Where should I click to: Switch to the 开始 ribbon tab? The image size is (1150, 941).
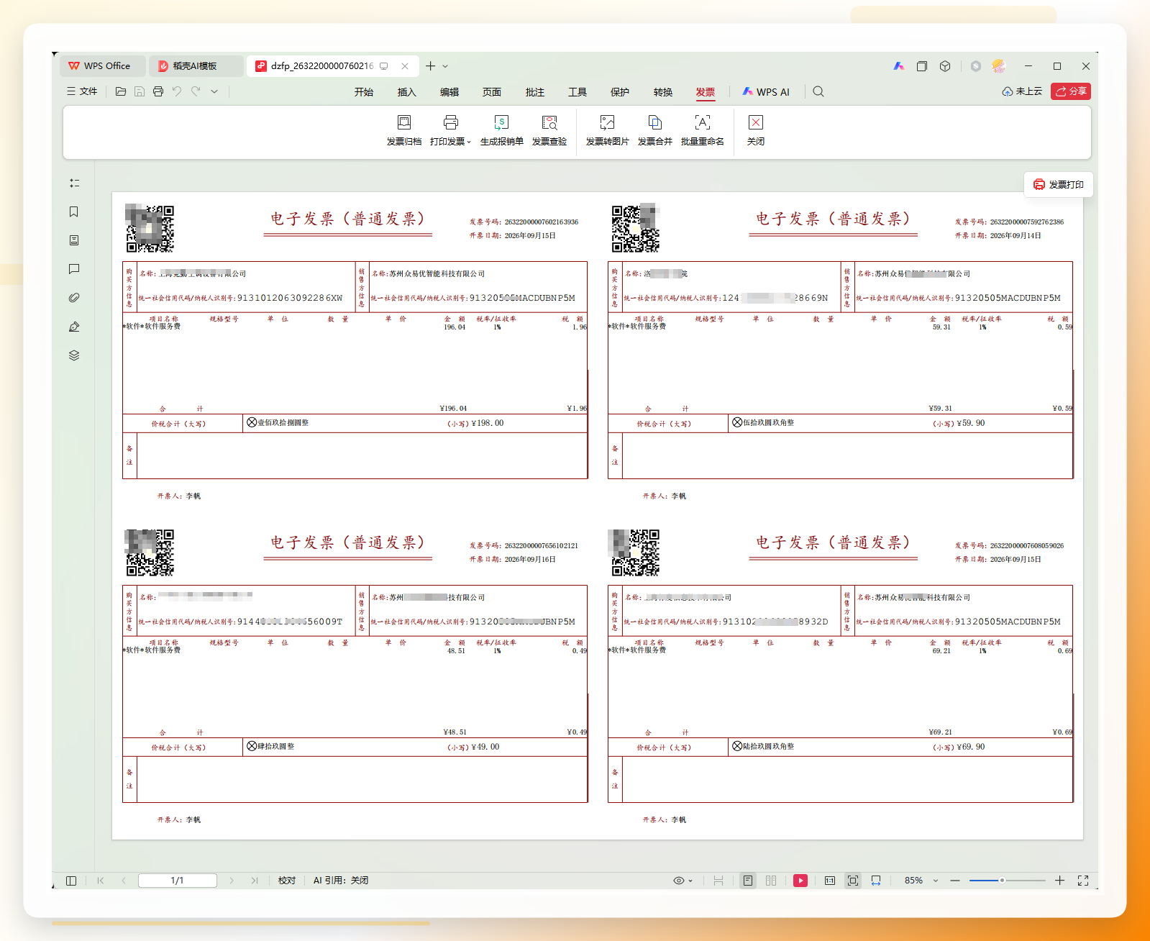coord(364,92)
